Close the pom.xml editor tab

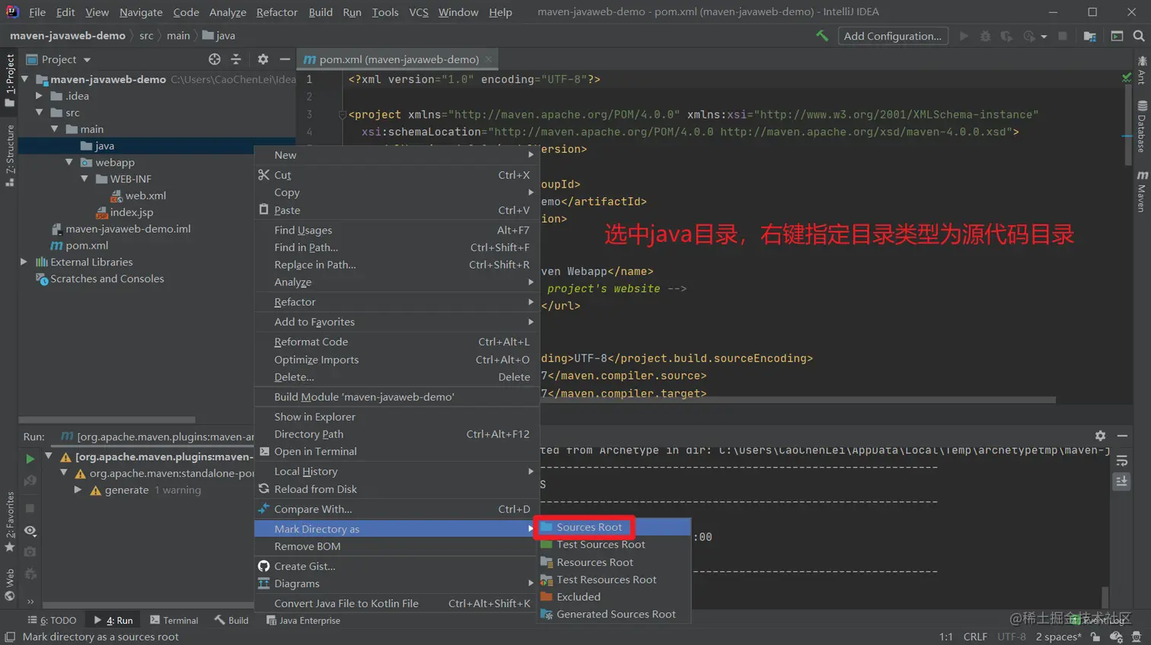pyautogui.click(x=489, y=59)
